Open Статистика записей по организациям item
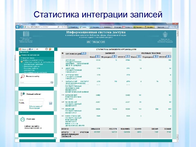 [x=39, y=62]
